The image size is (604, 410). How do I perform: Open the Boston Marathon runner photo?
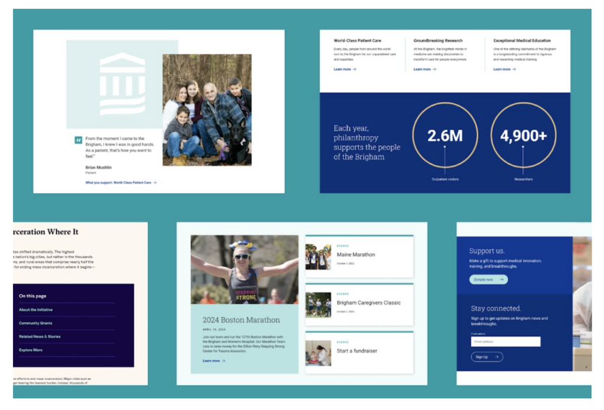pos(244,270)
